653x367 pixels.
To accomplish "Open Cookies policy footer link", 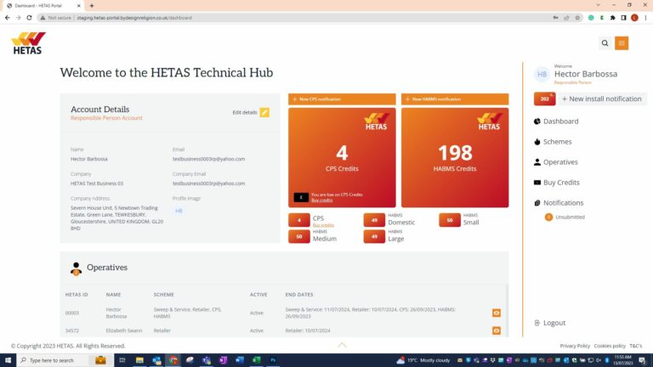I will point(610,346).
